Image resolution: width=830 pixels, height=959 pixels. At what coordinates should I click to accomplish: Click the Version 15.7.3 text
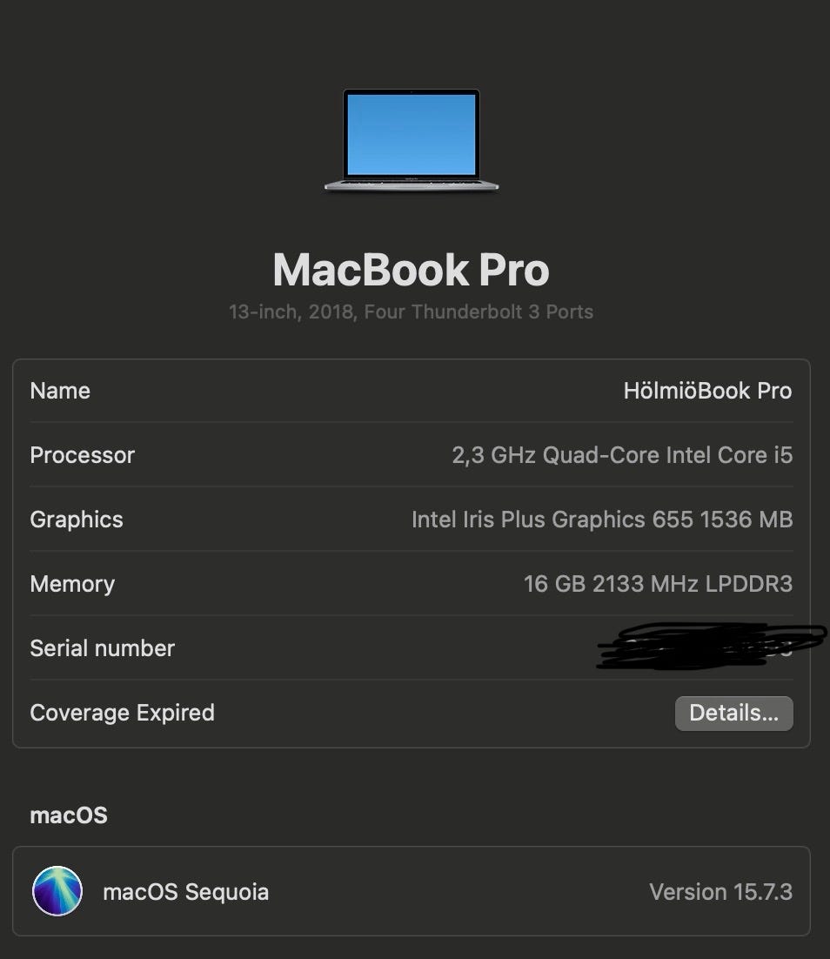(x=721, y=892)
